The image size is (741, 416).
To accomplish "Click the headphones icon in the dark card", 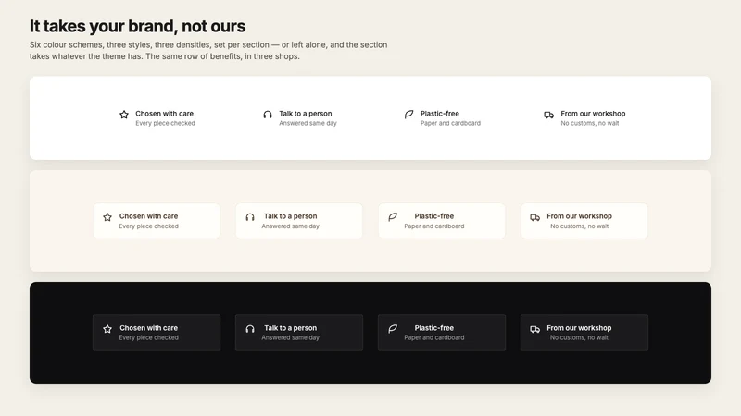I will [x=250, y=329].
